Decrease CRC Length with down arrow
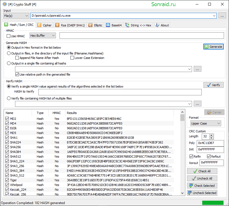 click(211, 138)
